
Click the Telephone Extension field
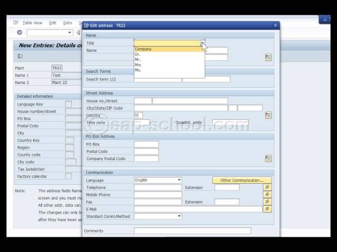[x=227, y=187]
